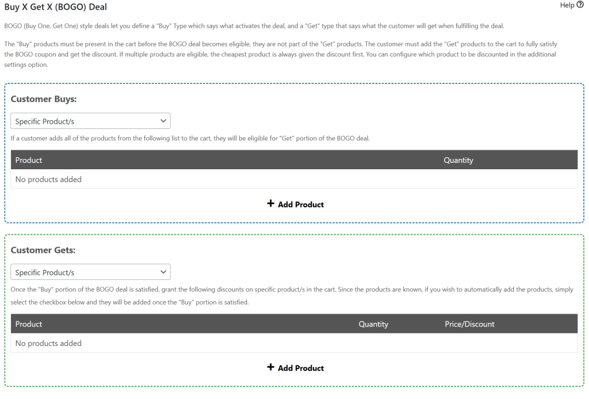Select Add Product under Customer Buys
Image resolution: width=589 pixels, height=399 pixels.
tap(295, 204)
